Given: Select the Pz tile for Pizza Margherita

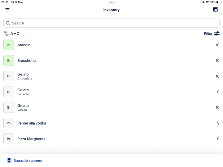Looking at the screenshot, I should 9,139.
